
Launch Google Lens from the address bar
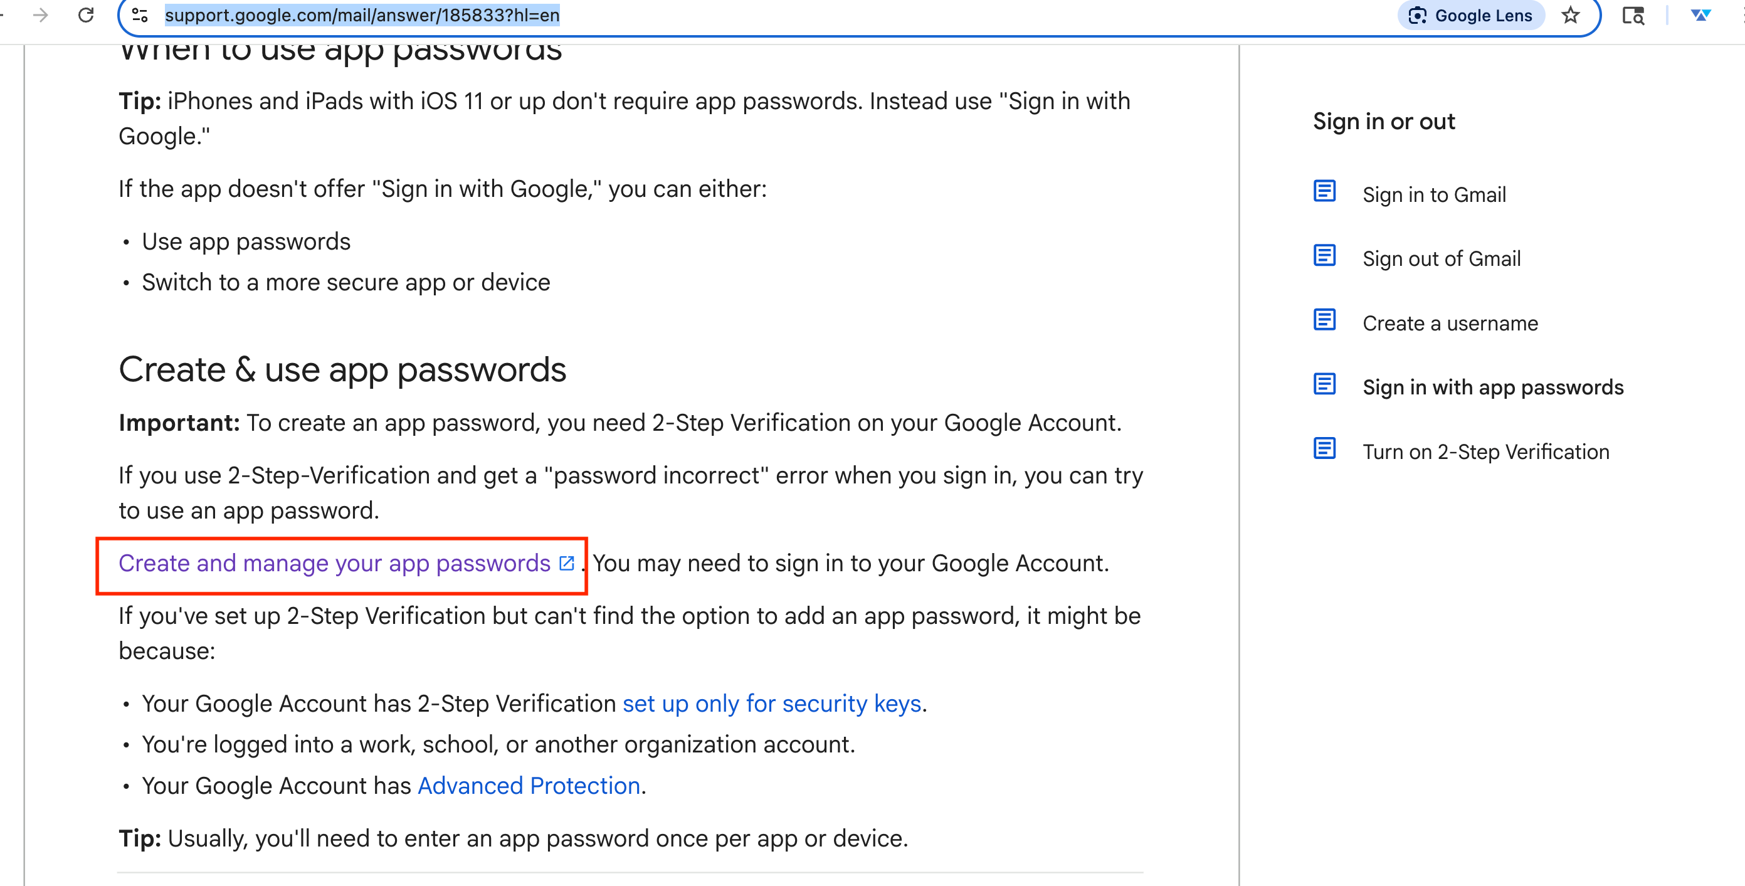[x=1470, y=15]
